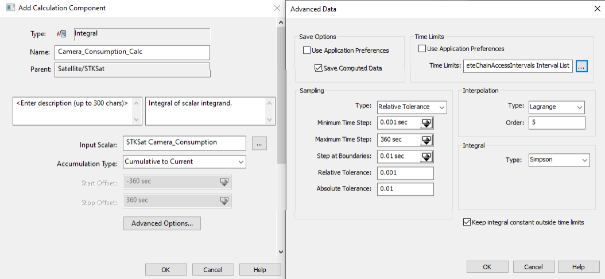Close the Advanced Data dialog
Viewport: 605px width, 279px height.
pyautogui.click(x=595, y=9)
